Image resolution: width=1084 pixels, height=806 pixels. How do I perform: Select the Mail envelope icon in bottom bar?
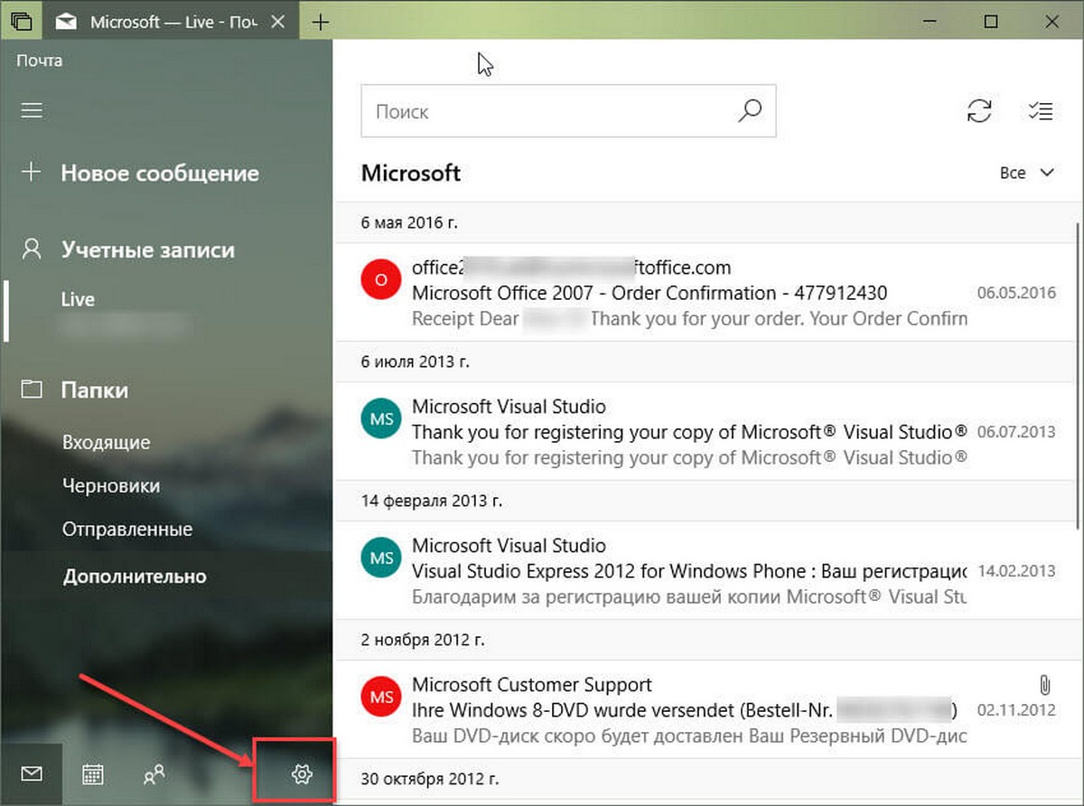tap(32, 773)
